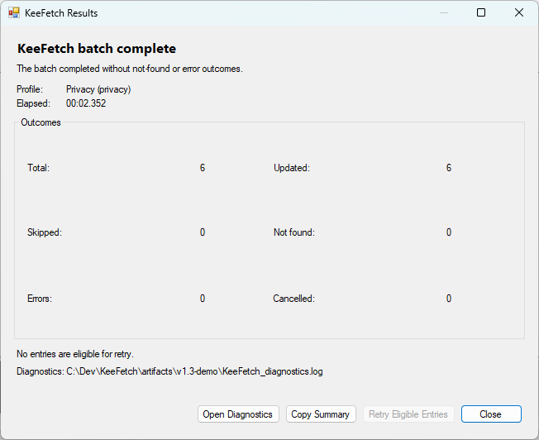Click the 'Profile:' label
Image resolution: width=539 pixels, height=440 pixels.
point(30,89)
